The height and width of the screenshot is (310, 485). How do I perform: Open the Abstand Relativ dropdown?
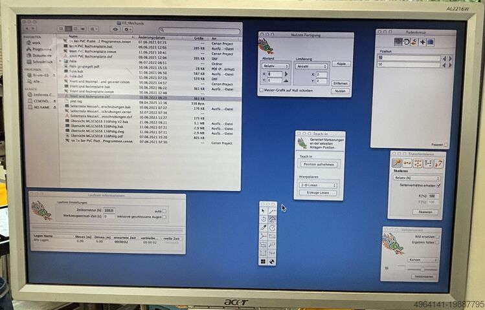(273, 65)
